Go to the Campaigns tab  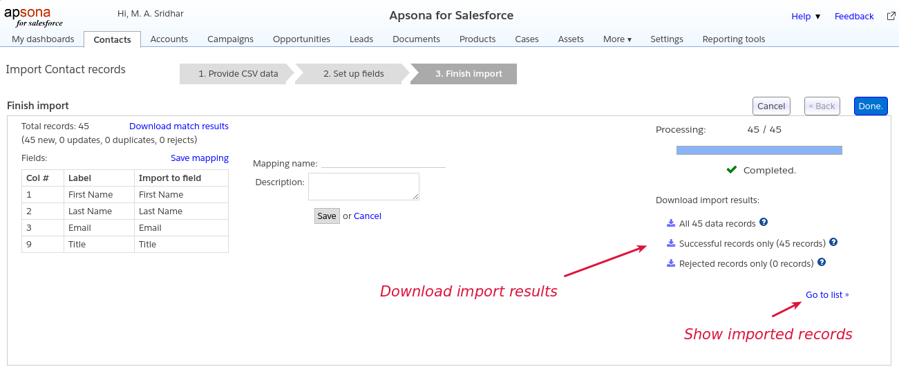230,39
